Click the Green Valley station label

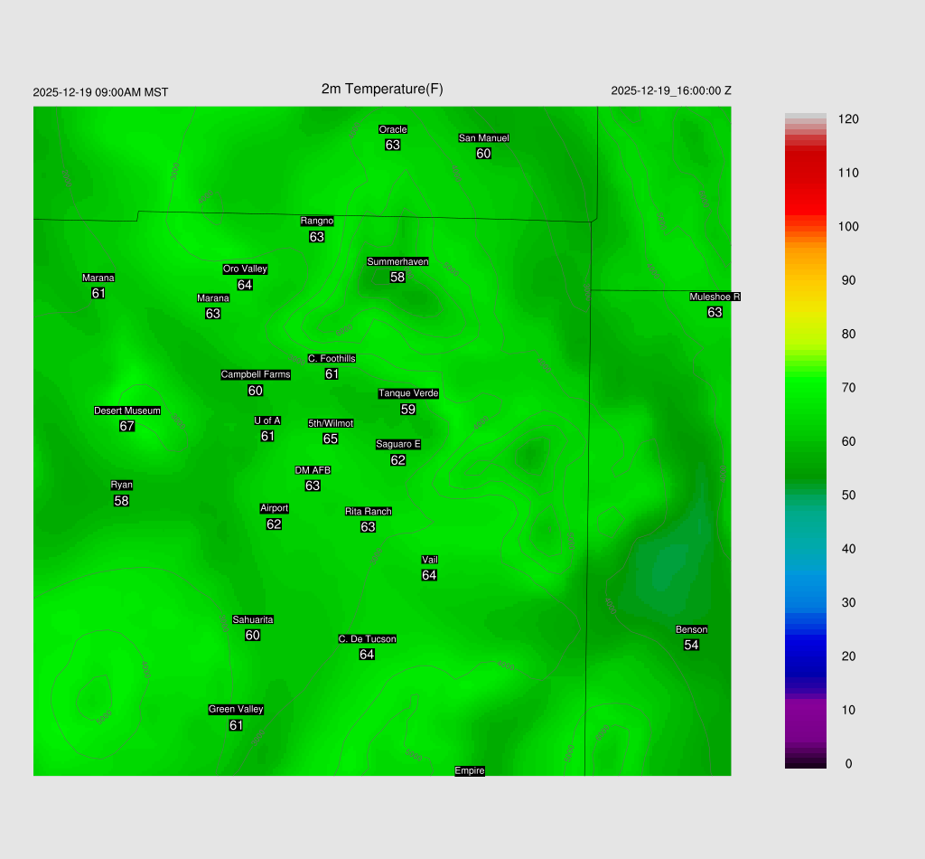tap(236, 709)
